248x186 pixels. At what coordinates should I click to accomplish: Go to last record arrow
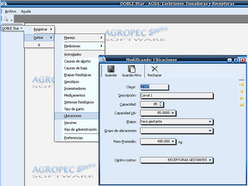[x=241, y=105]
